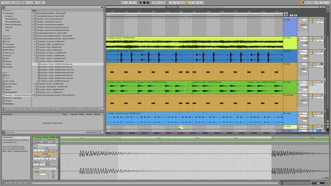Open User Library under Places
Viewport: 331px width, 186px height.
(x=9, y=81)
